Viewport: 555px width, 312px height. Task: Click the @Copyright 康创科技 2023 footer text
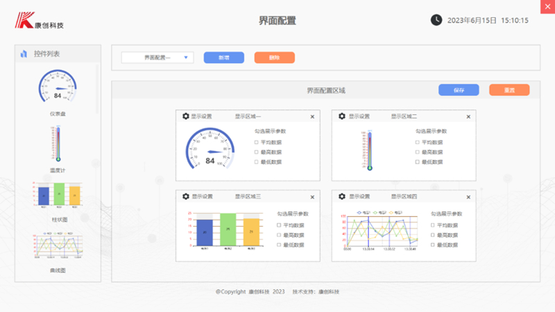(x=250, y=292)
